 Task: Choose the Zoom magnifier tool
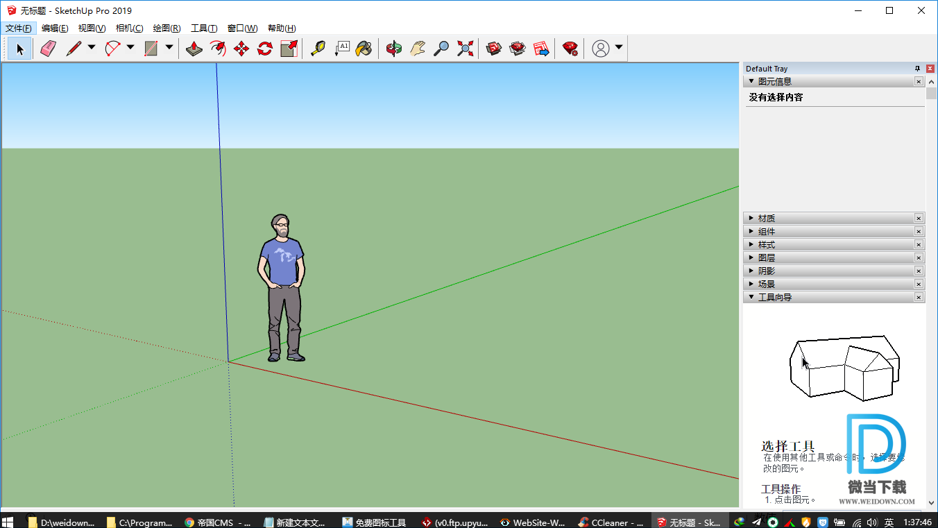[441, 49]
